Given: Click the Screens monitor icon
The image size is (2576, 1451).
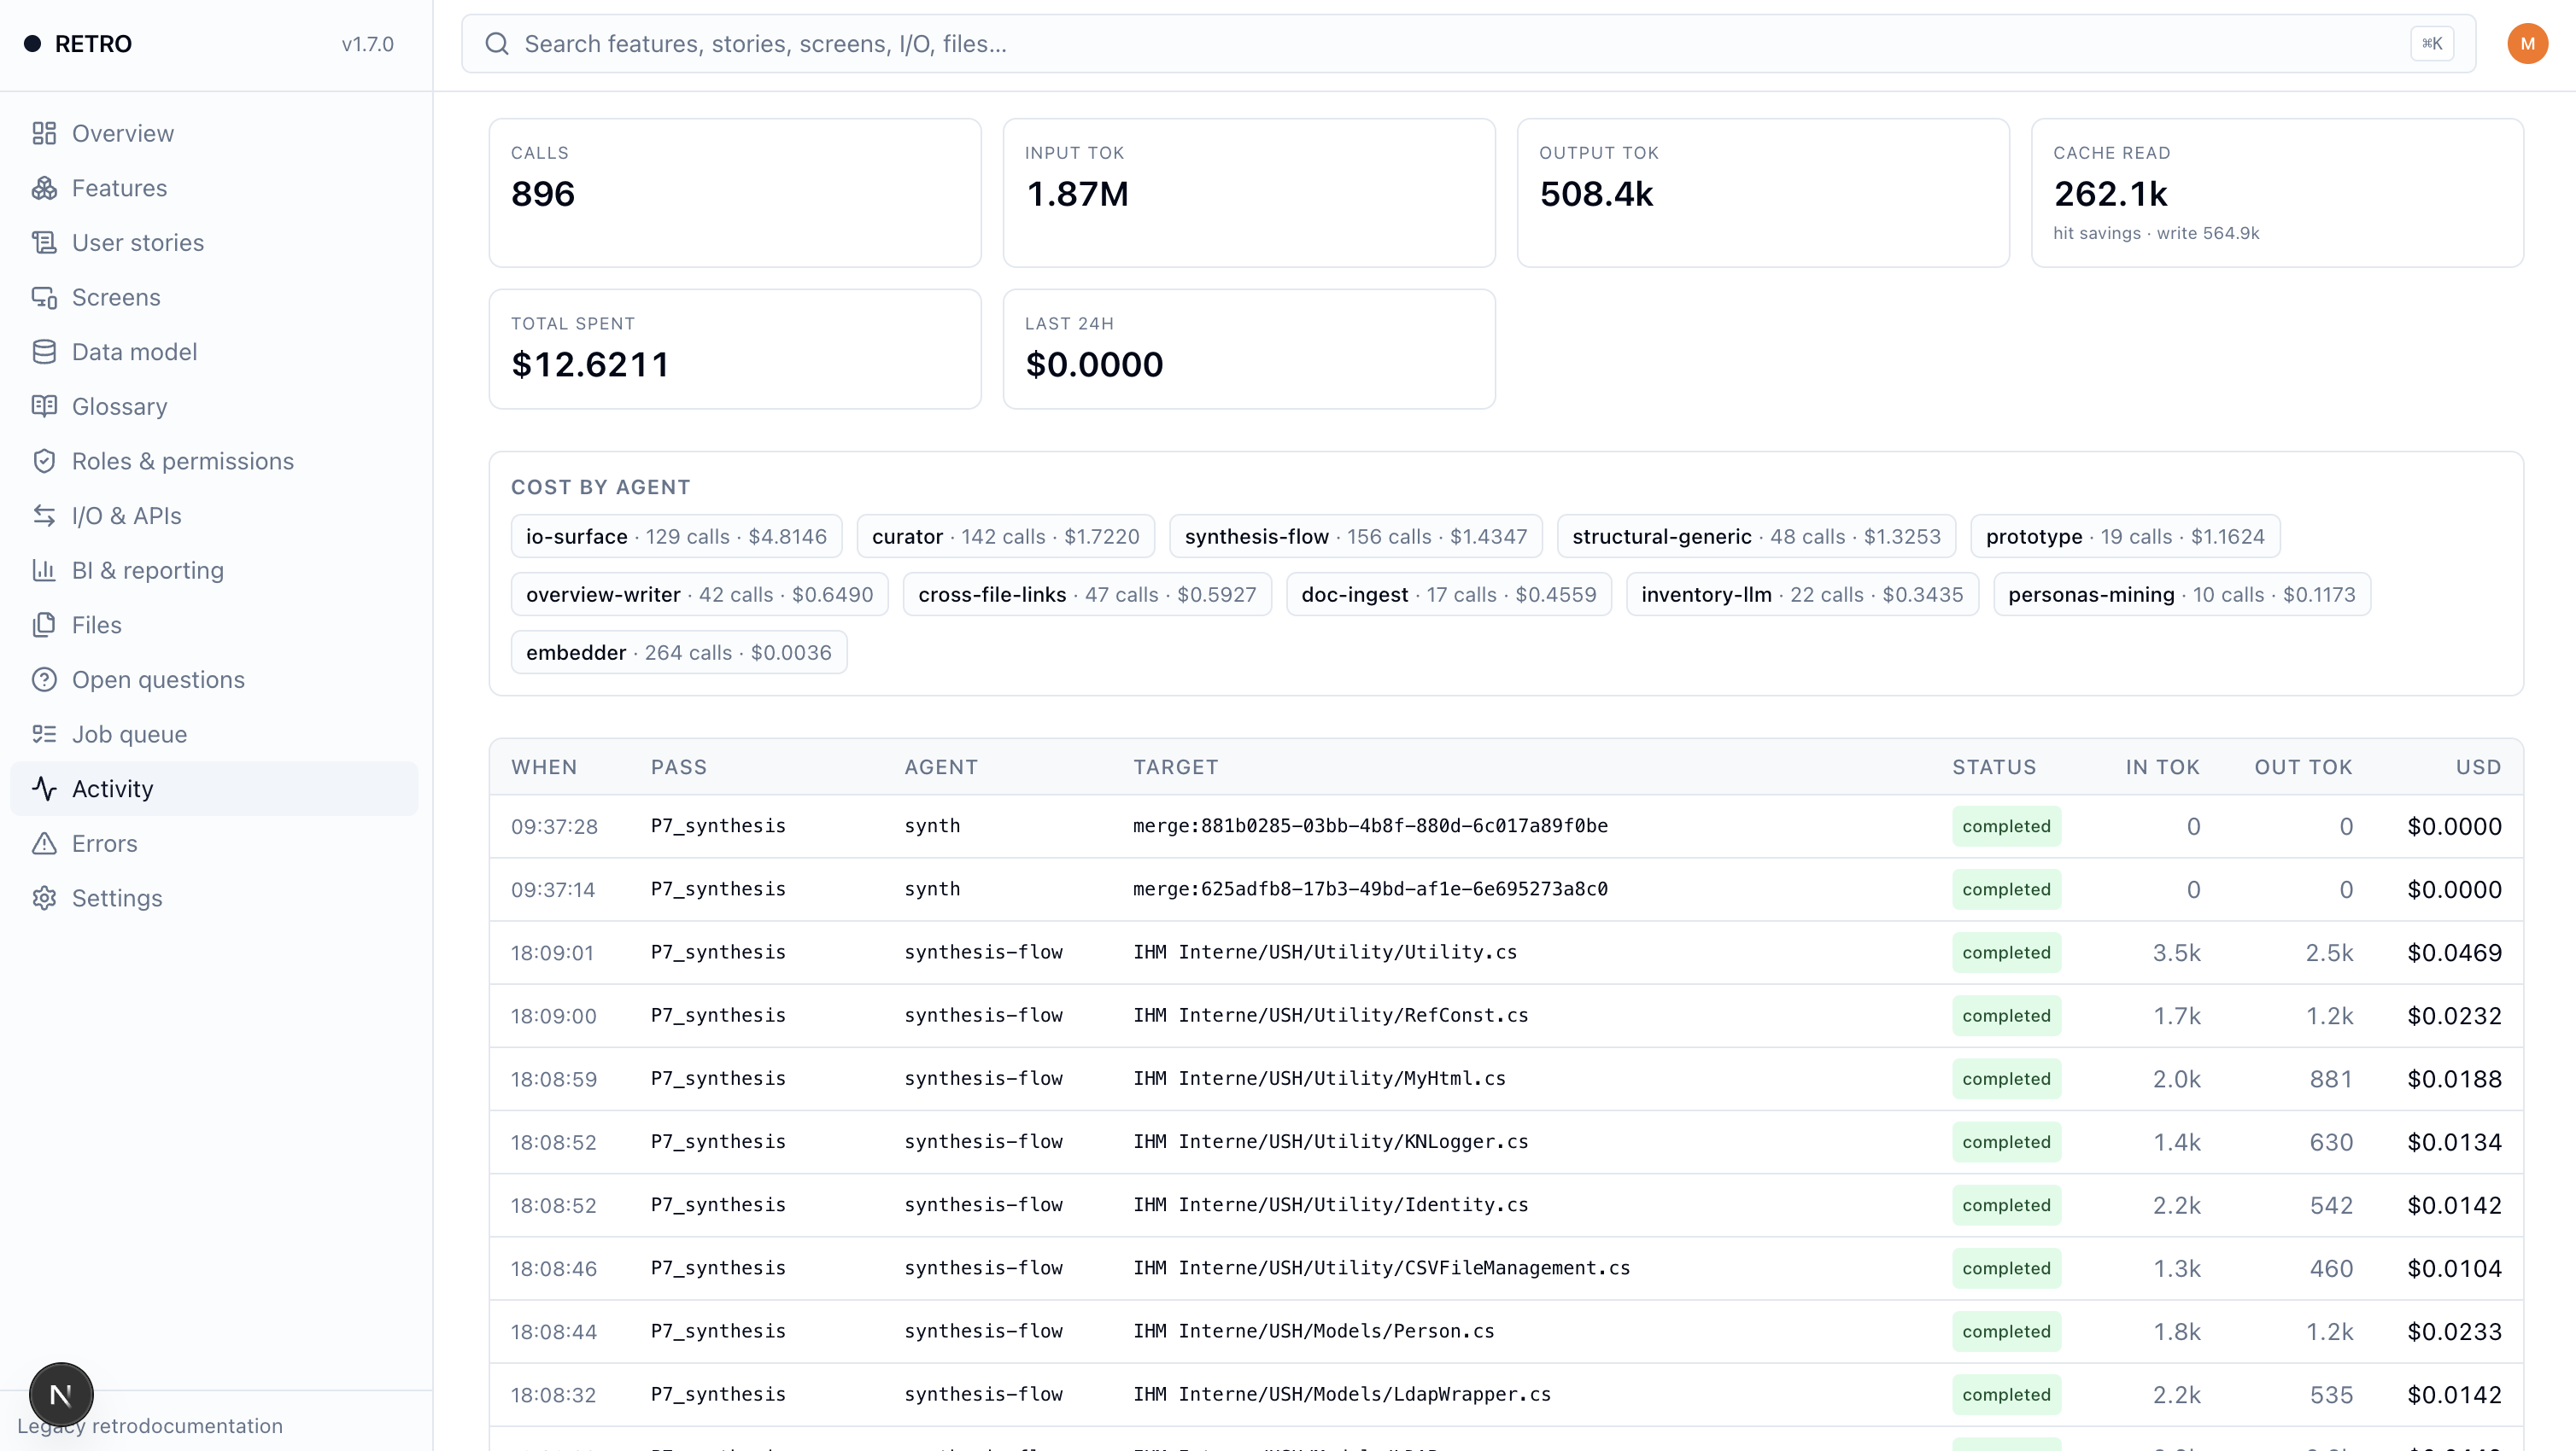Looking at the screenshot, I should pyautogui.click(x=44, y=298).
